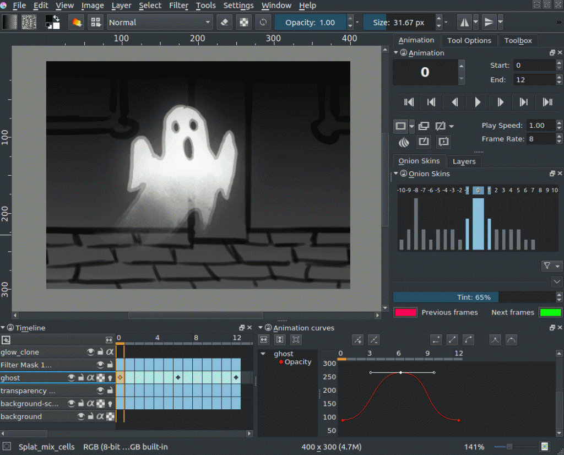Select the ghost keyframe at frame 6
564x455 pixels.
click(178, 378)
